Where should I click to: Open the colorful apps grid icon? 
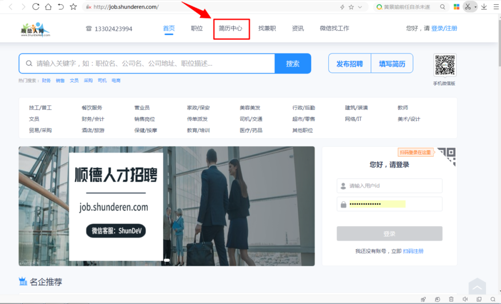point(456,6)
